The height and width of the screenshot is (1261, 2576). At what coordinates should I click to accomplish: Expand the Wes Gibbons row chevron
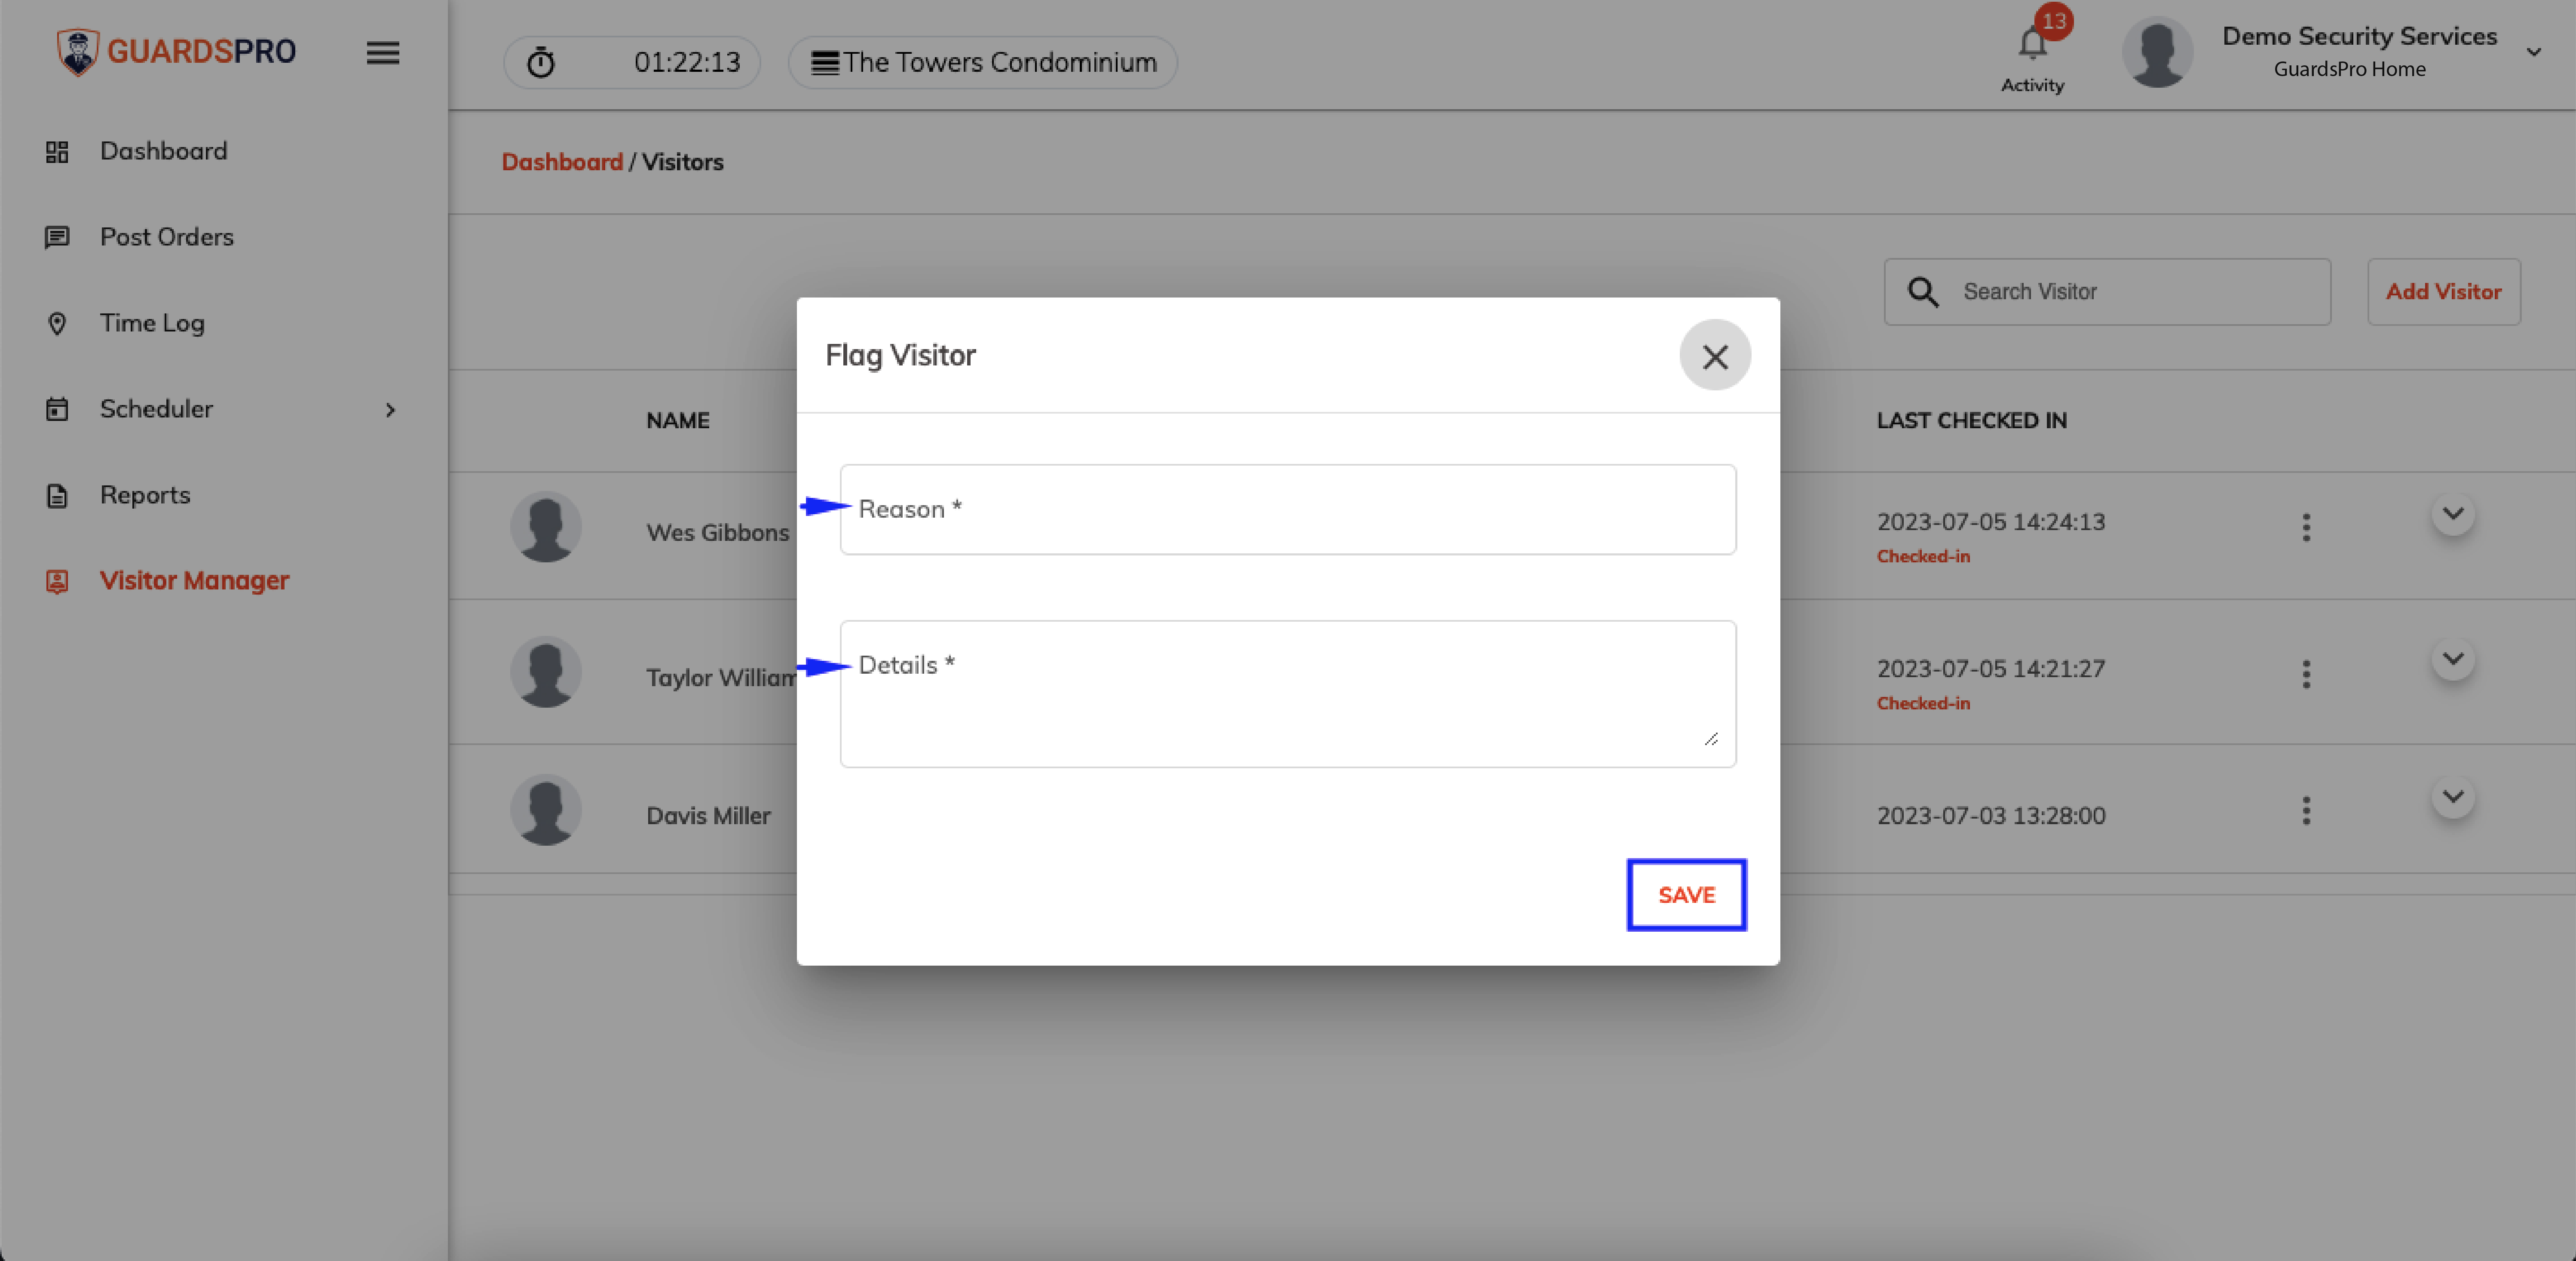pos(2453,514)
